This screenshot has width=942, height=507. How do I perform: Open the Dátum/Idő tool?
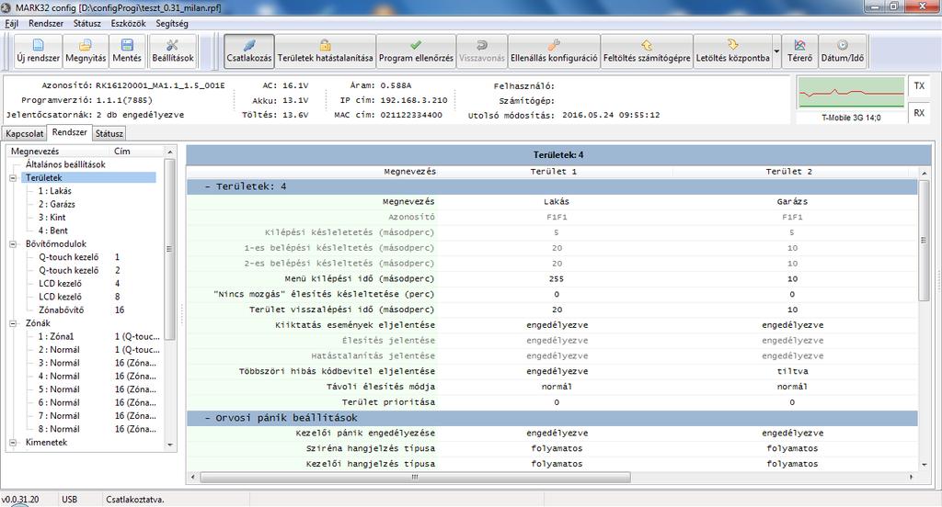tap(843, 51)
